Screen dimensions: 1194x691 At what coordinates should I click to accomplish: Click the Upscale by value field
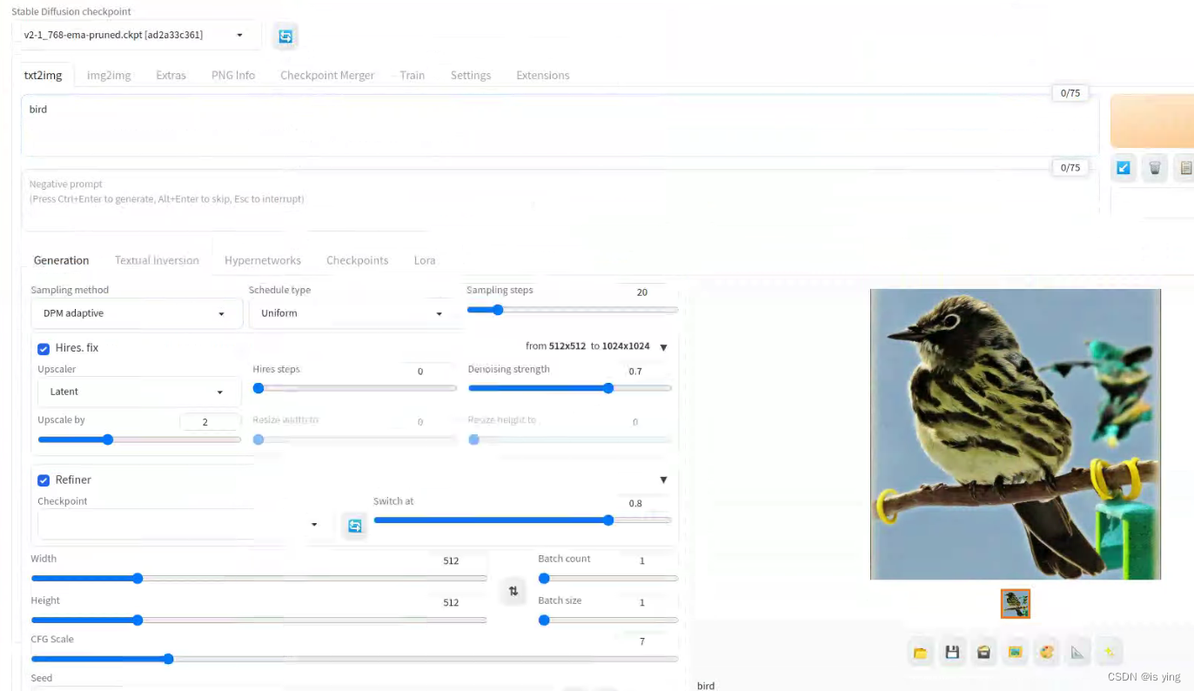[208, 422]
